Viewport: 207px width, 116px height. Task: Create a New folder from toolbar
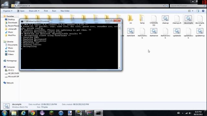pos(65,11)
